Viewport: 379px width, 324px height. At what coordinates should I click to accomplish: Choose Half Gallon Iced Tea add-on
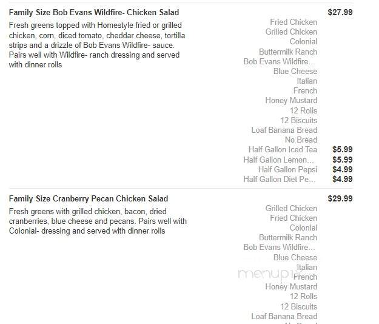tap(283, 150)
